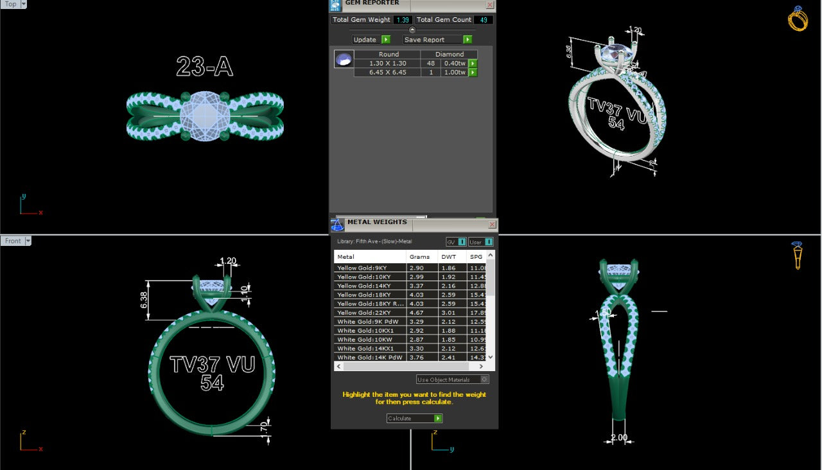822x470 pixels.
Task: Click the DWT column header
Action: pos(453,257)
